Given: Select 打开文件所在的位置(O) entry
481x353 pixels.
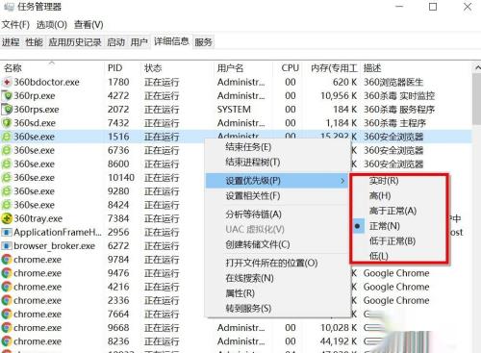Looking at the screenshot, I should point(271,263).
